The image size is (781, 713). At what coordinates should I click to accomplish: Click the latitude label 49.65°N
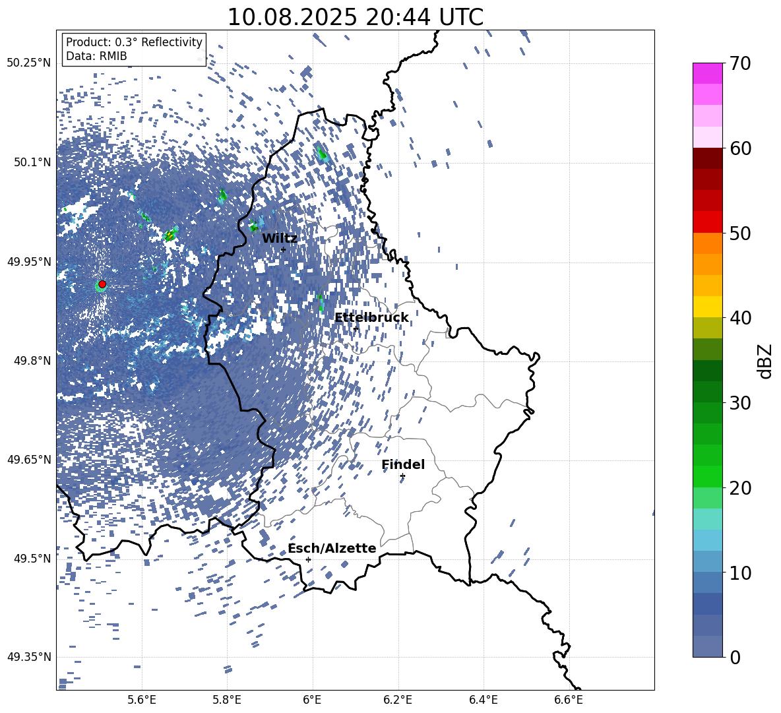(x=29, y=459)
